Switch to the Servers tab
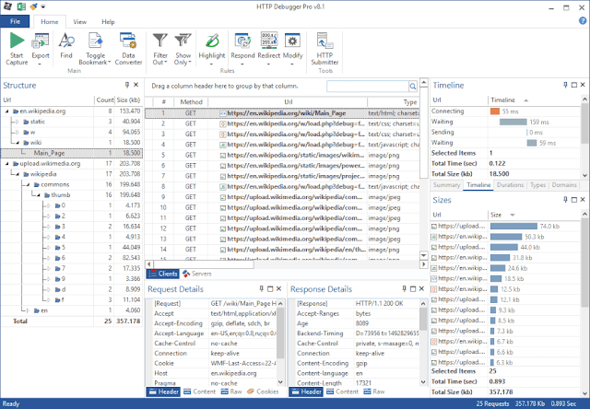The width and height of the screenshot is (590, 409). point(197,274)
